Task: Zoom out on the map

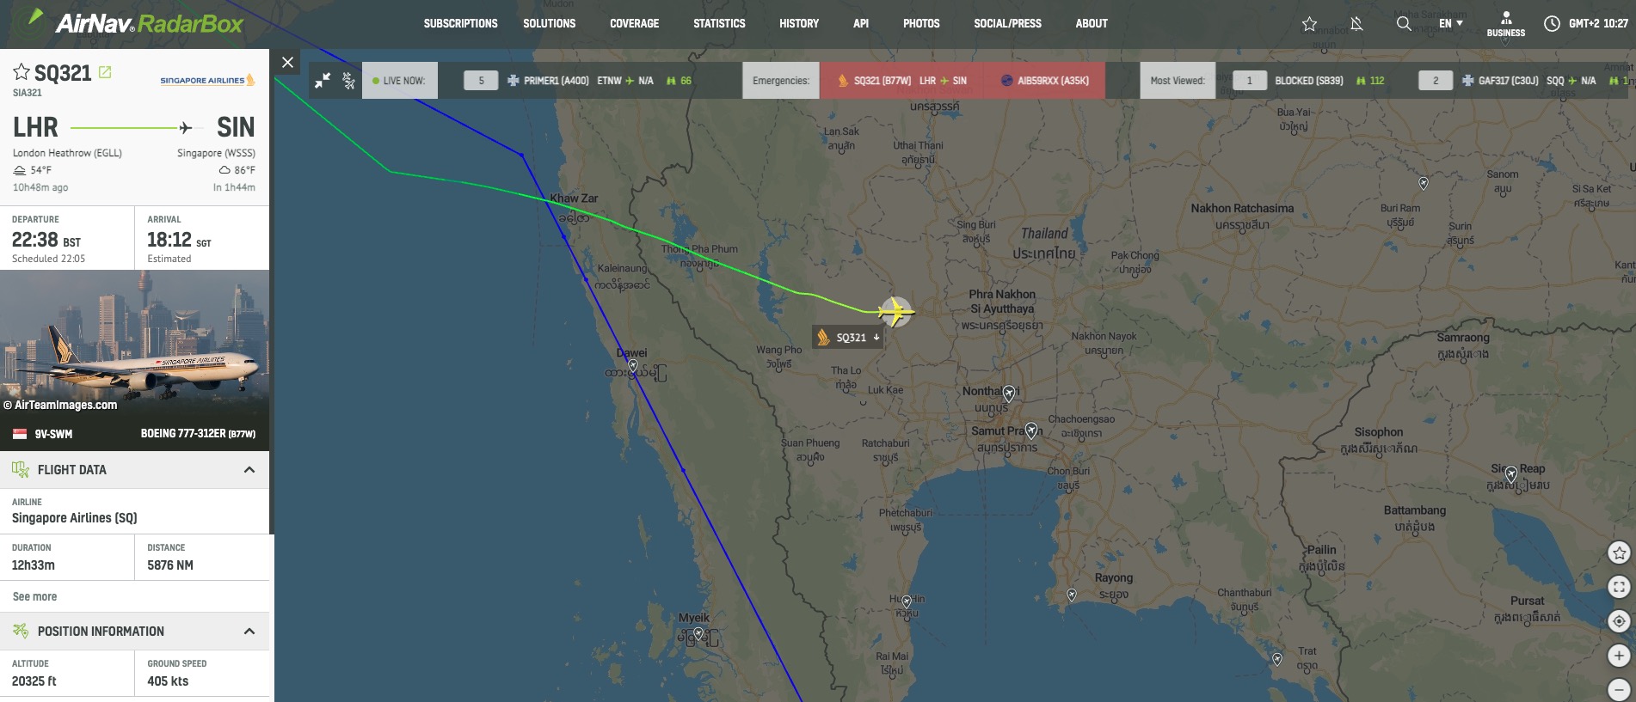Action: 1619,689
